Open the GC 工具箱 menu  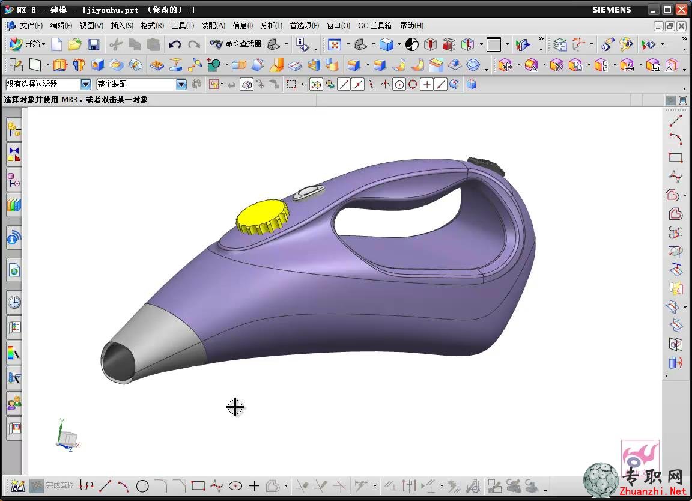375,26
